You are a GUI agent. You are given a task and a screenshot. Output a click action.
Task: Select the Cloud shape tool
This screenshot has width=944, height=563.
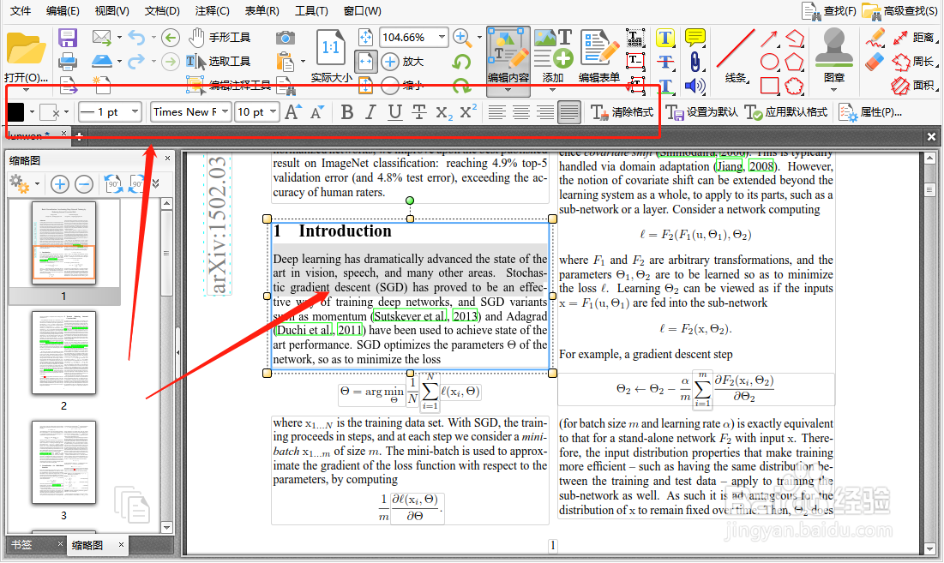point(794,86)
